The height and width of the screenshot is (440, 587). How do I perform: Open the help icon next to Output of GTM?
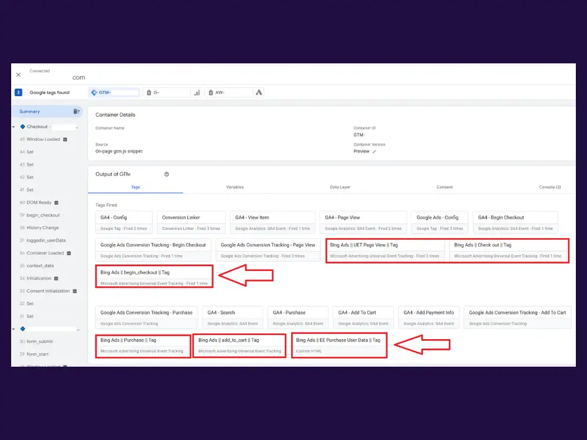167,174
